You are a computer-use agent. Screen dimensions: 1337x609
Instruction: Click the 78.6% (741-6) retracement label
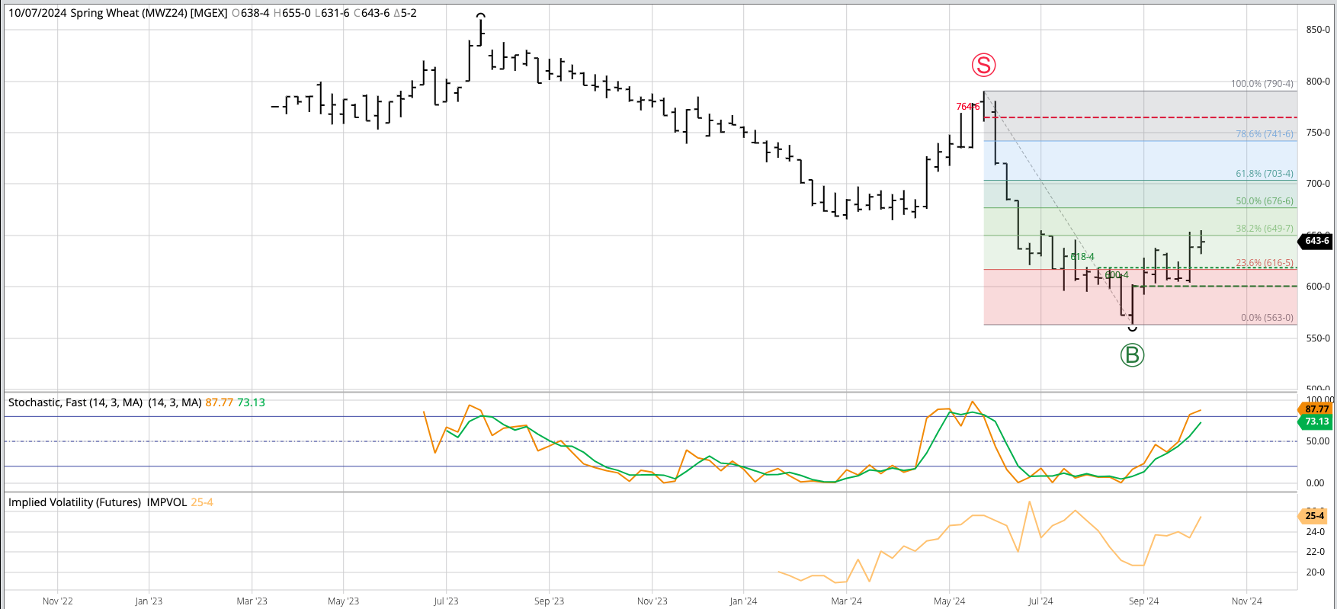coord(1264,134)
